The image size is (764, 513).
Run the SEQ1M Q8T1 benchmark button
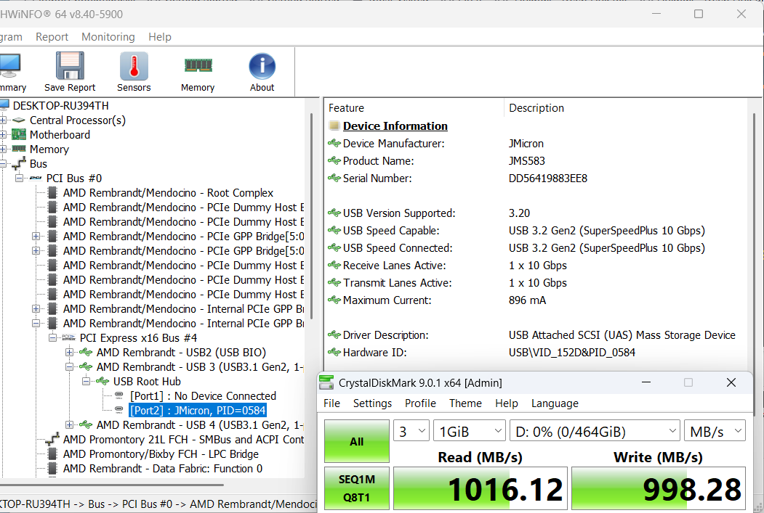pos(356,488)
